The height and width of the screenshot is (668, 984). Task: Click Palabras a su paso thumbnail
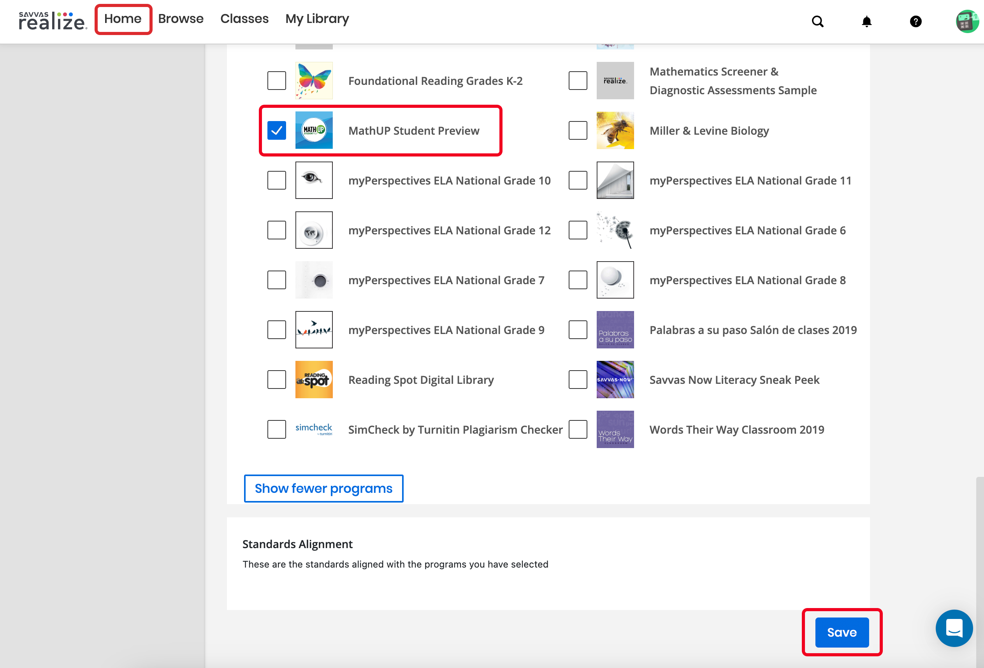[615, 330]
